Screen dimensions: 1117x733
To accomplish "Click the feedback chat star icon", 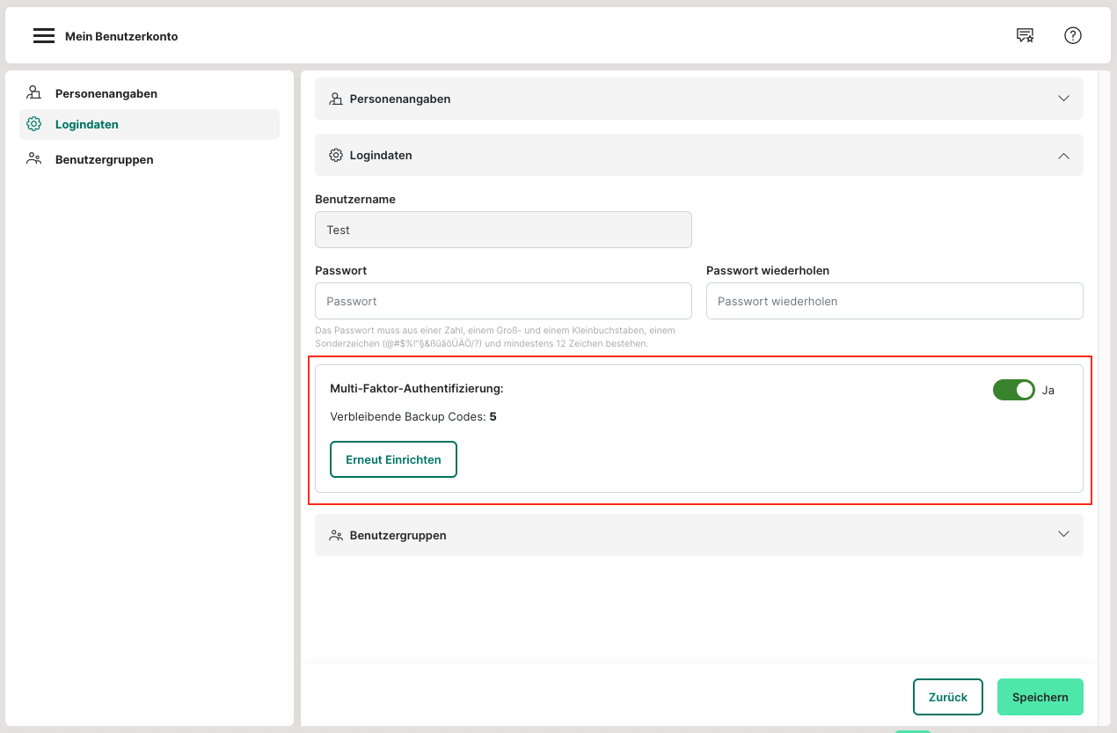I will point(1025,35).
